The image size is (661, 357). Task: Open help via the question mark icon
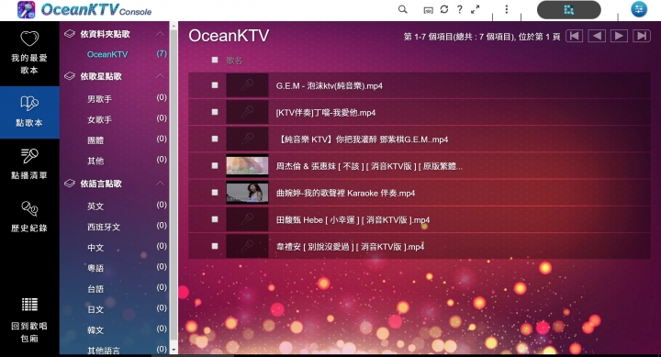coord(460,9)
